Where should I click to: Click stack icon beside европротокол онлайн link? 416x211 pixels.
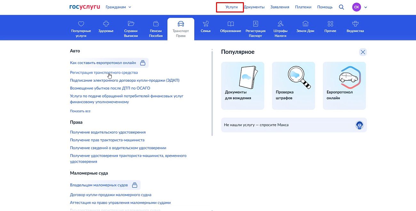(143, 63)
